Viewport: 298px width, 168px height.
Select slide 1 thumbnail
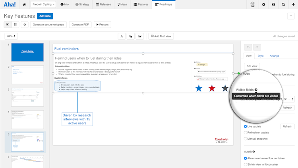pos(27,52)
